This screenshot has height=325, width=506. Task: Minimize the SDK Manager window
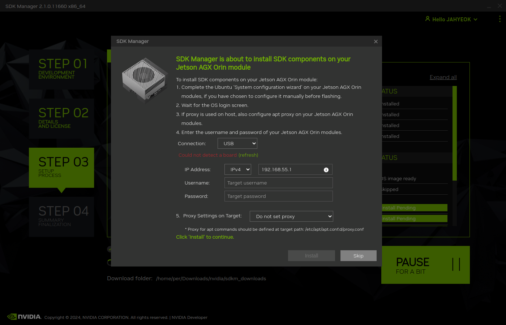pyautogui.click(x=489, y=6)
